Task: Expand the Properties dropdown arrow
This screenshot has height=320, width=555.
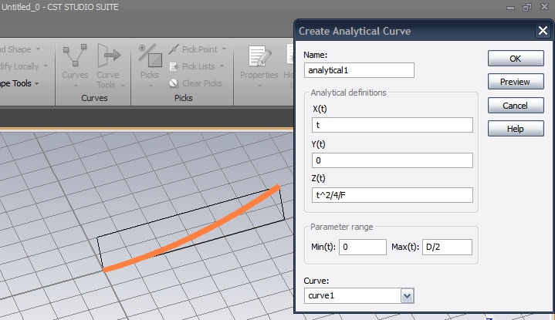Action: coord(259,86)
